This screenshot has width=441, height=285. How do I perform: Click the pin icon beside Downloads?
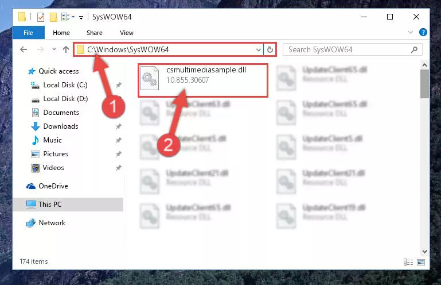pos(118,126)
